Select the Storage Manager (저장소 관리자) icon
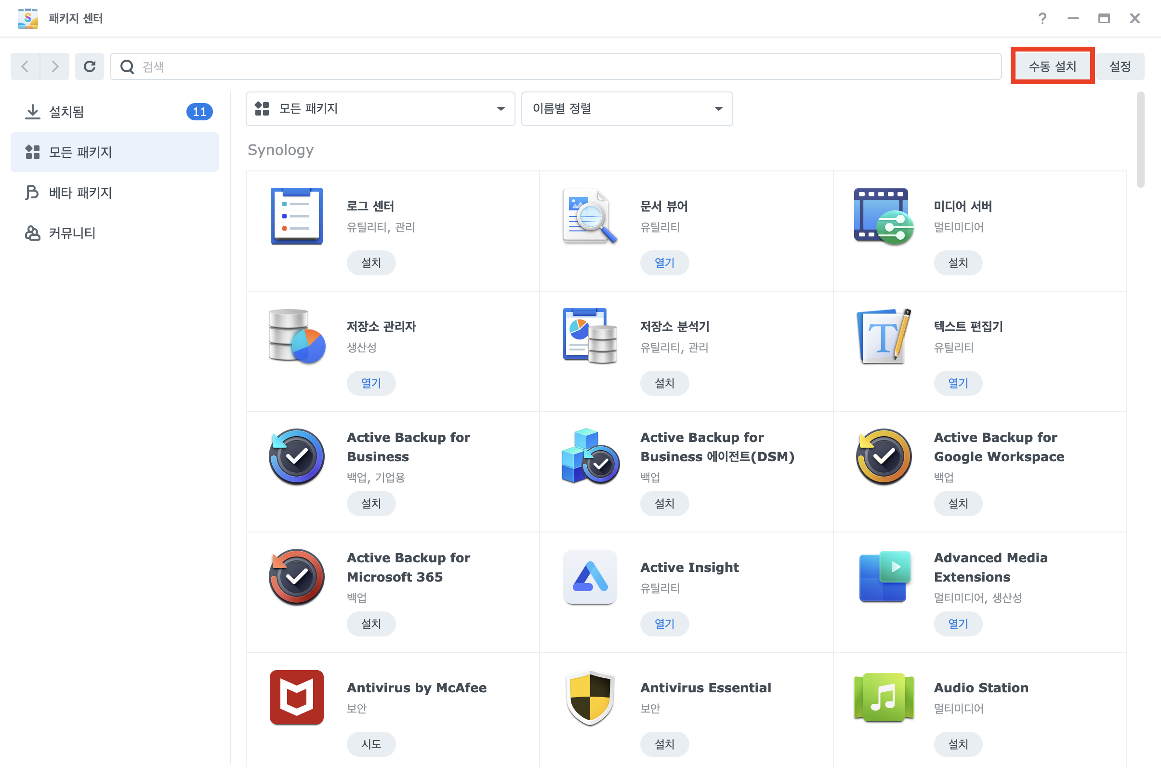 click(296, 336)
